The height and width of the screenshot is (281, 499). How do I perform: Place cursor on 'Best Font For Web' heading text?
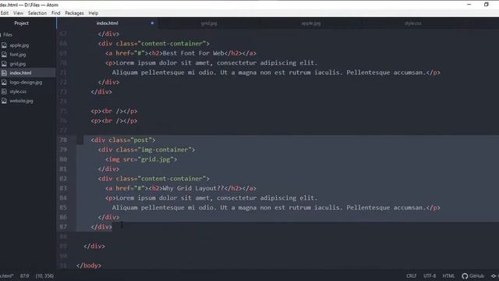pos(193,53)
